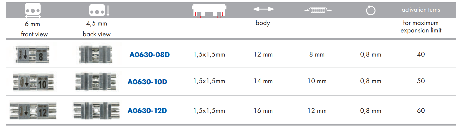The width and height of the screenshot is (464, 135).
Task: Click front view photo of 10 mm expander
Action: point(33,82)
